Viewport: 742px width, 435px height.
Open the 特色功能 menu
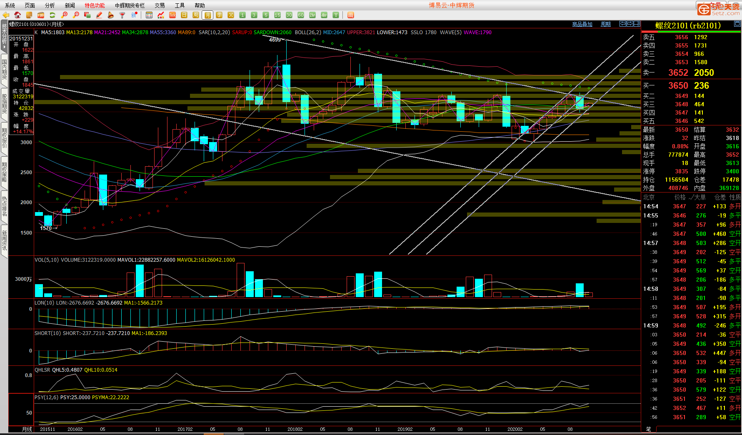tap(95, 5)
